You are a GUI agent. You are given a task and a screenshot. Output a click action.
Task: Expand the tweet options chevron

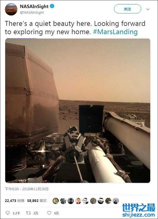(x=148, y=9)
